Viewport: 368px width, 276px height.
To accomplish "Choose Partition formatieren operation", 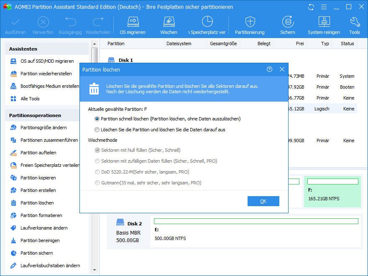I will pyautogui.click(x=36, y=215).
